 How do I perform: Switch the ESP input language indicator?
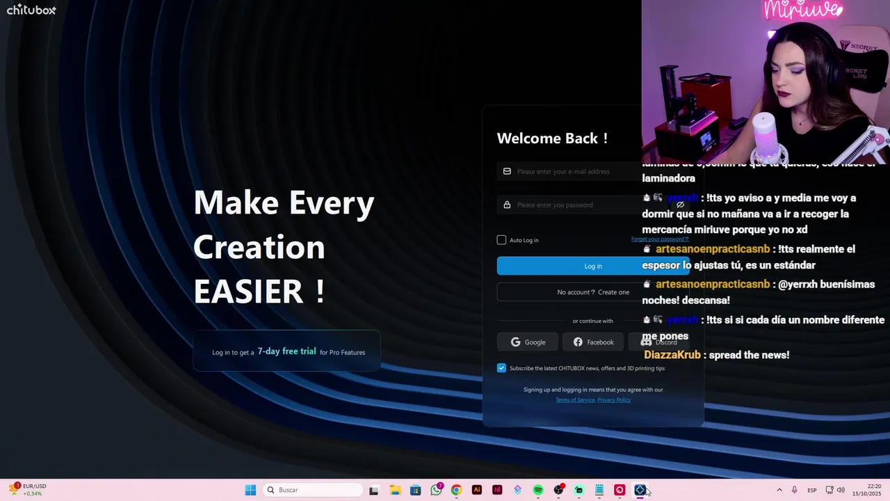coord(812,490)
